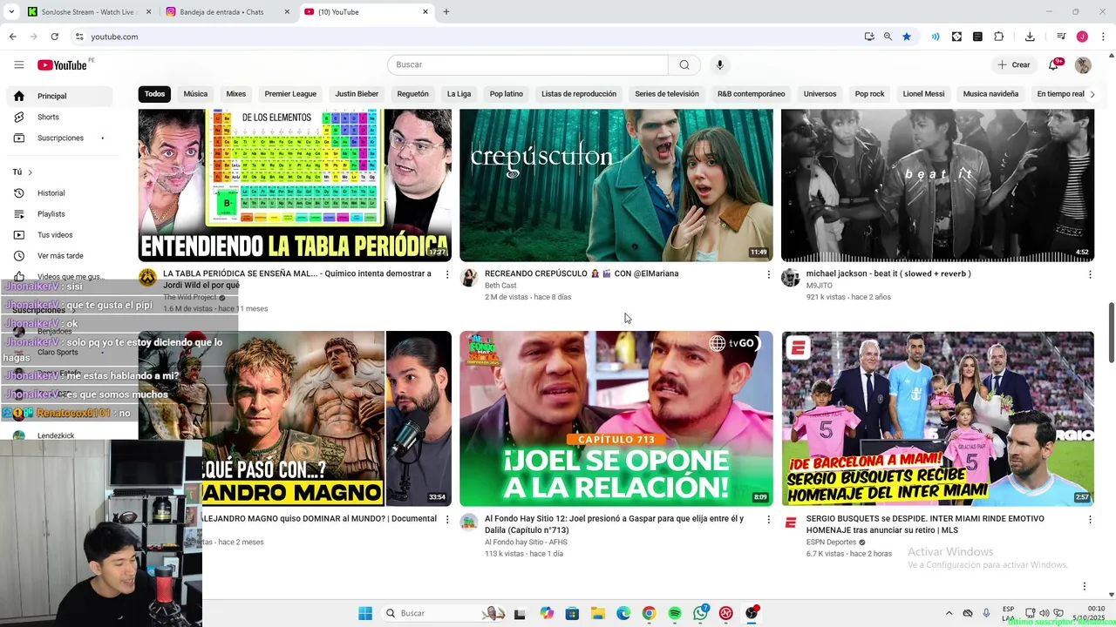Open The Wild Project channel avatar
The width and height of the screenshot is (1116, 627).
(x=147, y=278)
